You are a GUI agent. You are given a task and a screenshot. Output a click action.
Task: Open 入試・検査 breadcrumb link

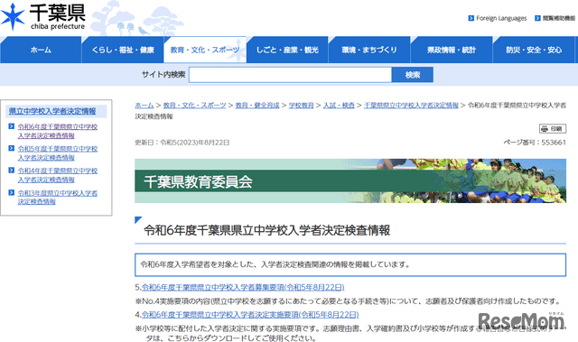(339, 106)
